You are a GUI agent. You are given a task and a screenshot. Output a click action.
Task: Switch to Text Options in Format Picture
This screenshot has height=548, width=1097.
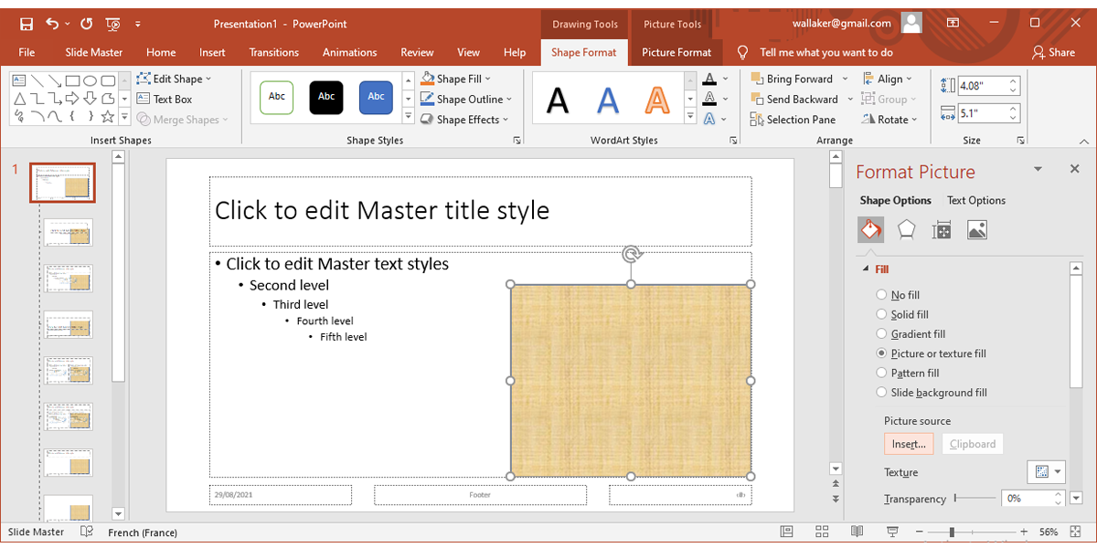[x=975, y=200]
